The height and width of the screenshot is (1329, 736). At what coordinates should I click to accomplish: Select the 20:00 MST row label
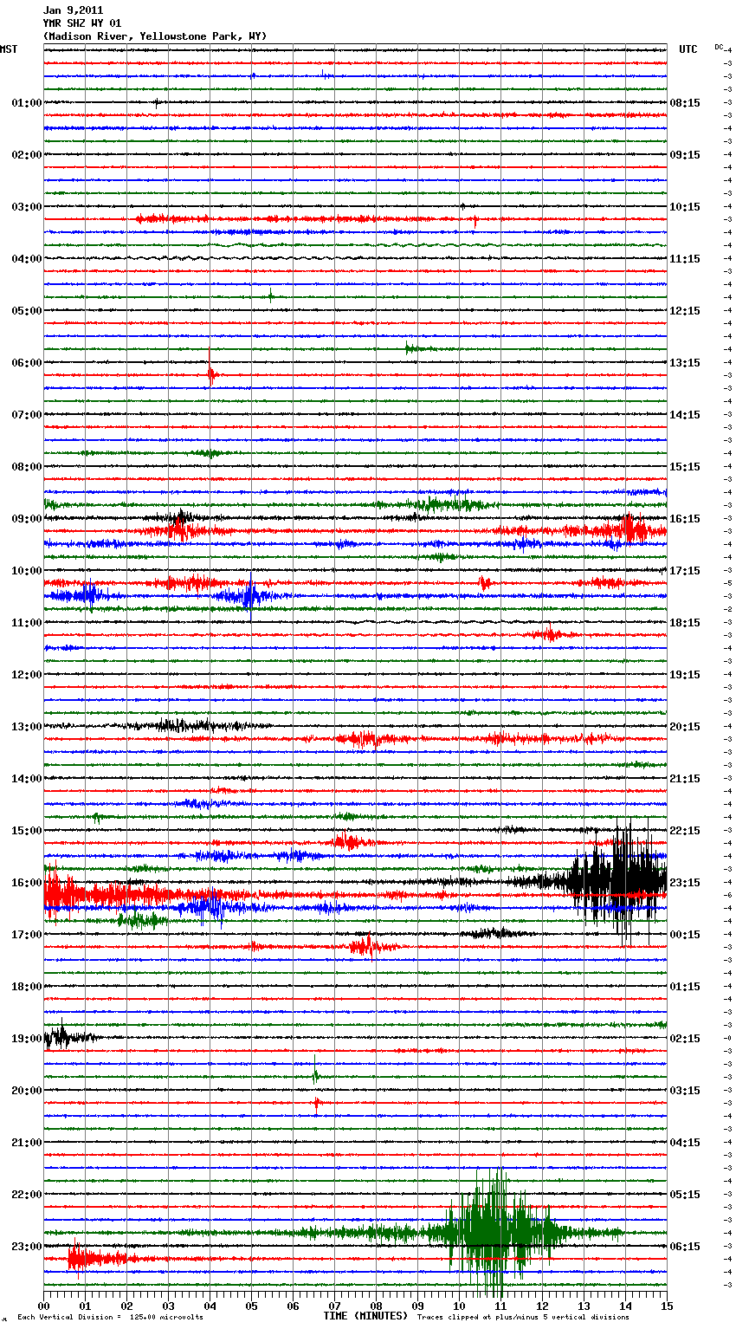tap(27, 1091)
